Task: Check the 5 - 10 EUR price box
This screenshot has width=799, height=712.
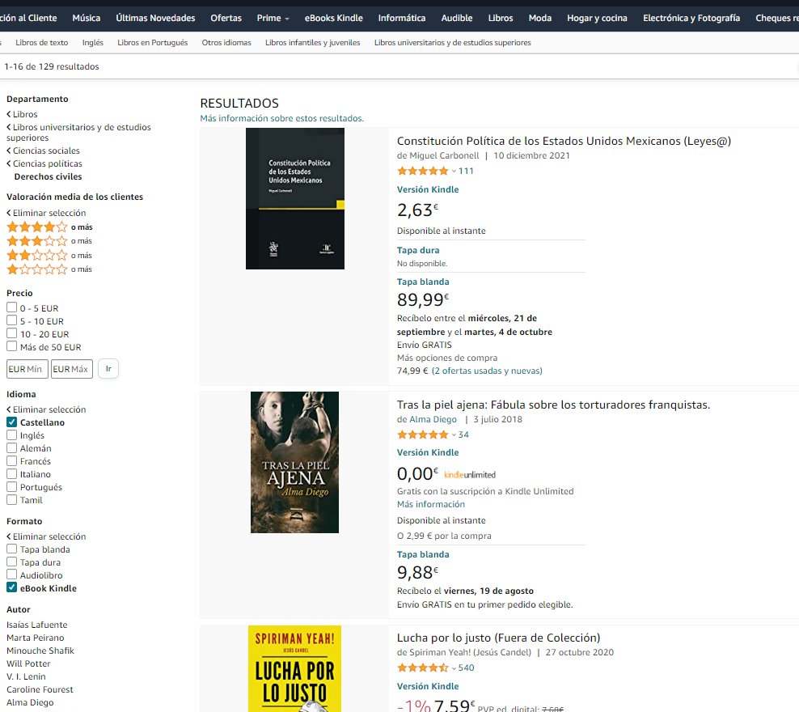Action: tap(11, 320)
